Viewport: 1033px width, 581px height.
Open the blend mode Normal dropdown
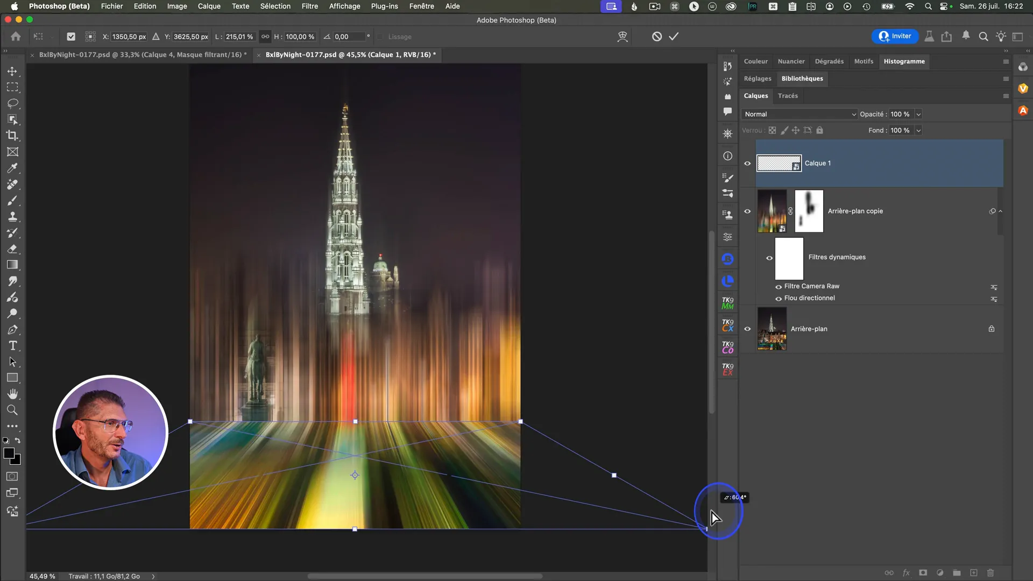tap(799, 114)
